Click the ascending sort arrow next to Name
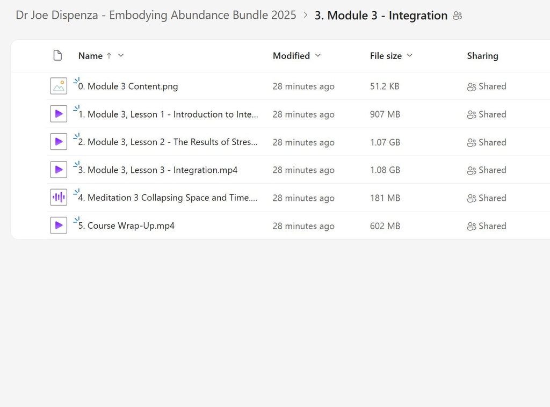550x407 pixels. [109, 56]
